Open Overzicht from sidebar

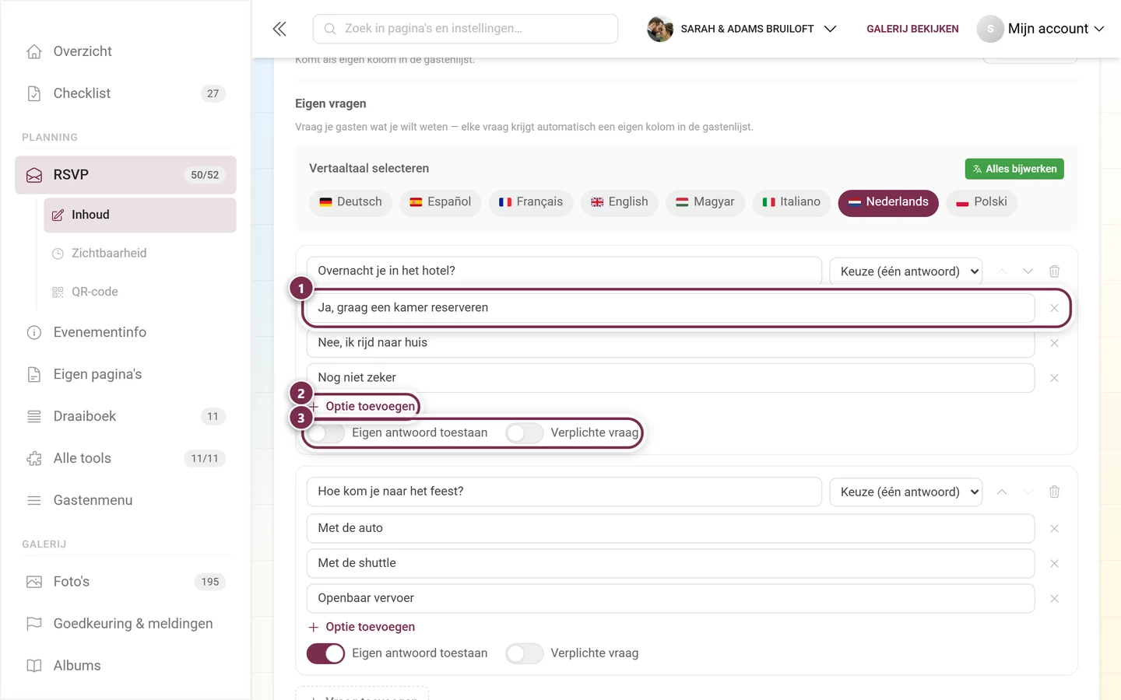pos(125,51)
